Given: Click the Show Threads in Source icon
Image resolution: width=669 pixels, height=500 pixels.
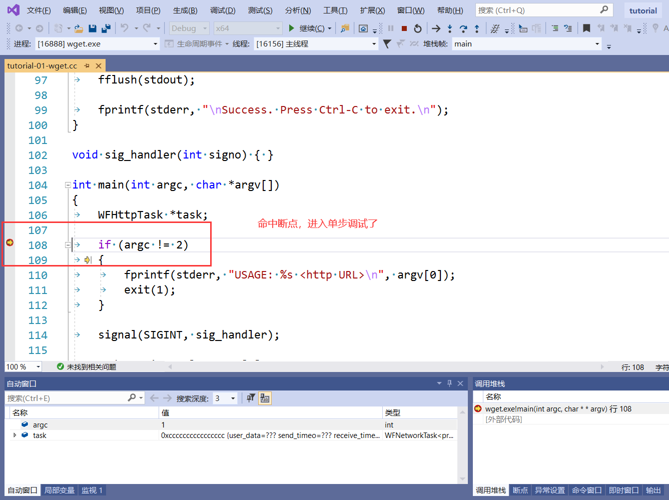Looking at the screenshot, I should pos(495,28).
